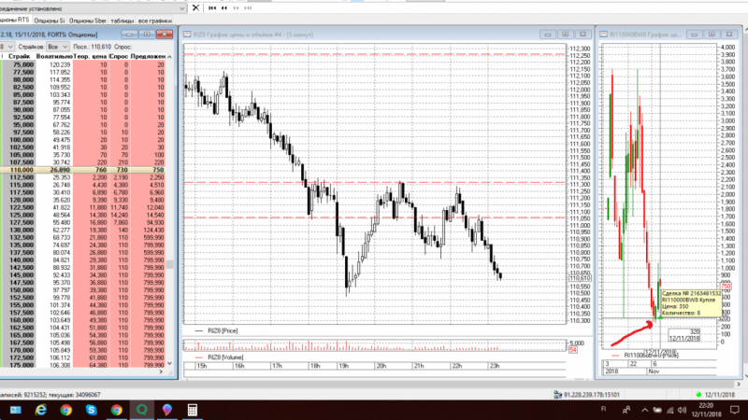Click the server address 91.228.239.178:15101
The width and height of the screenshot is (748, 420).
(592, 395)
